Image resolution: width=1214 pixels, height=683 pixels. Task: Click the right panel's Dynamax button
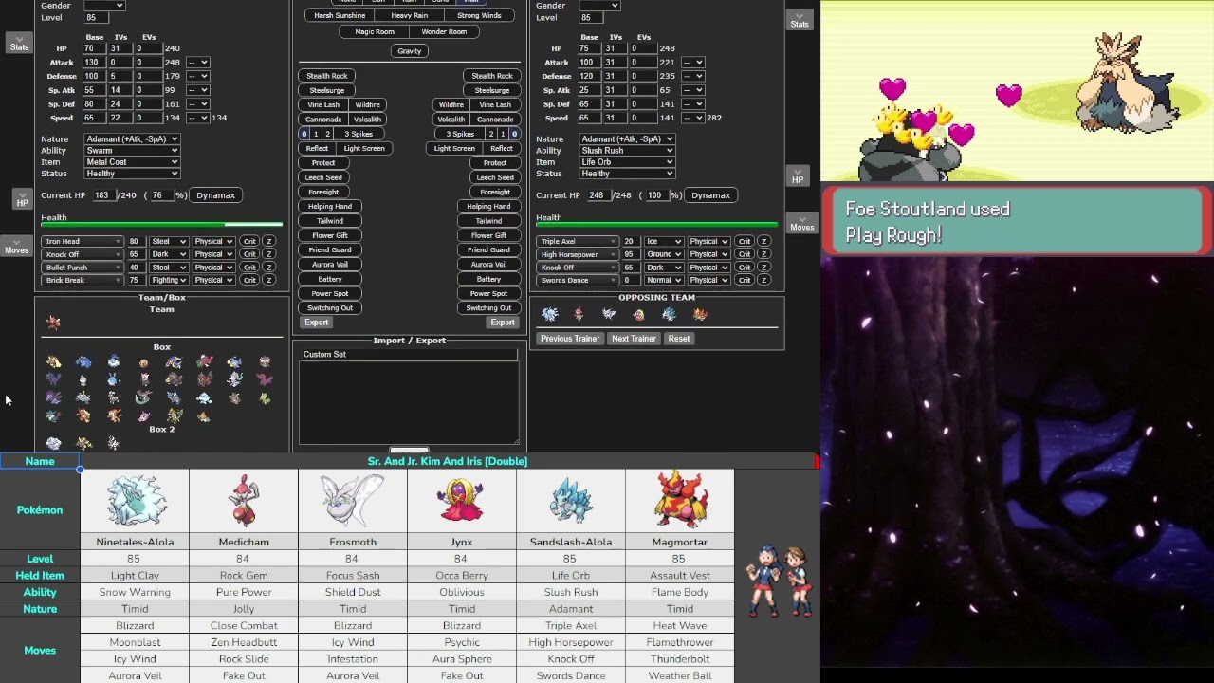tap(710, 195)
